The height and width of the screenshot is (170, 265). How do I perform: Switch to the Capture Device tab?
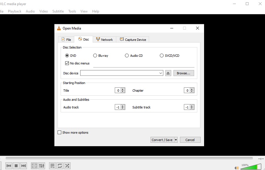click(133, 40)
